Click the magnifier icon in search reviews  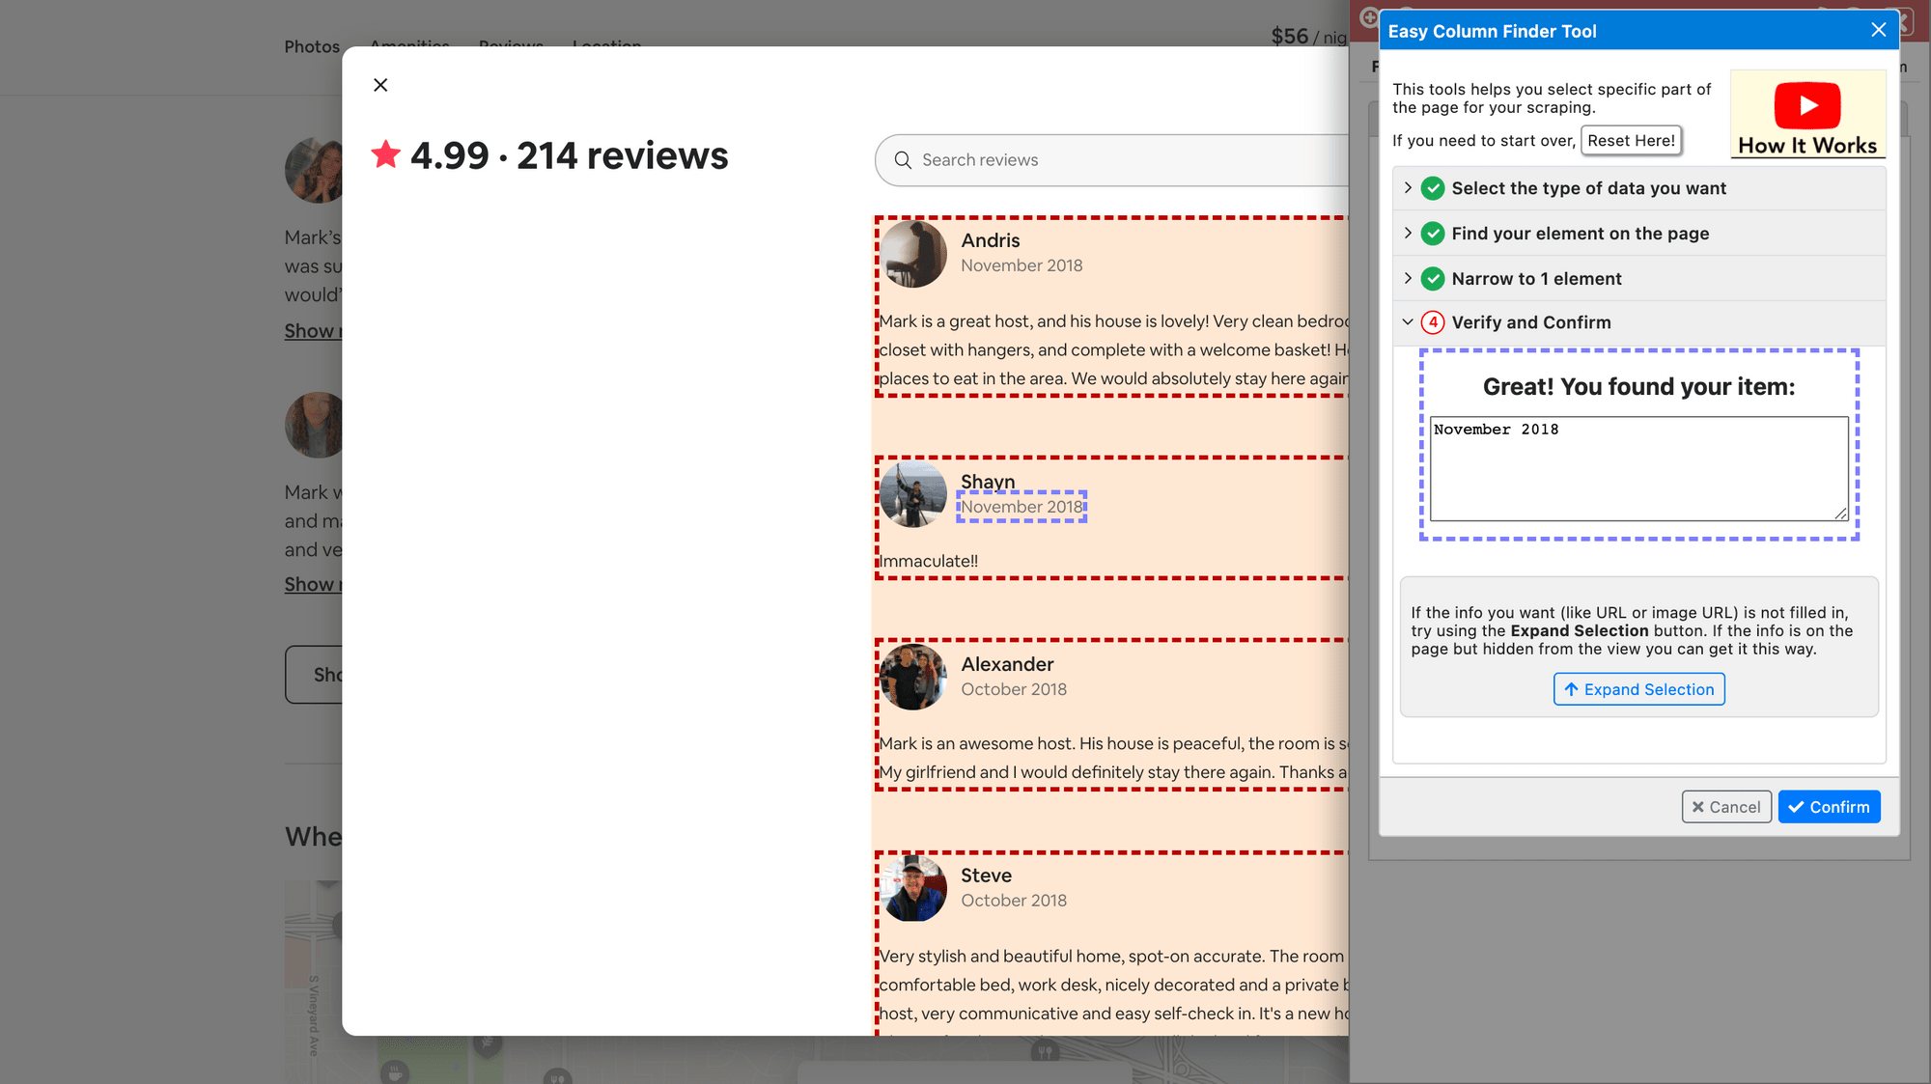tap(903, 160)
